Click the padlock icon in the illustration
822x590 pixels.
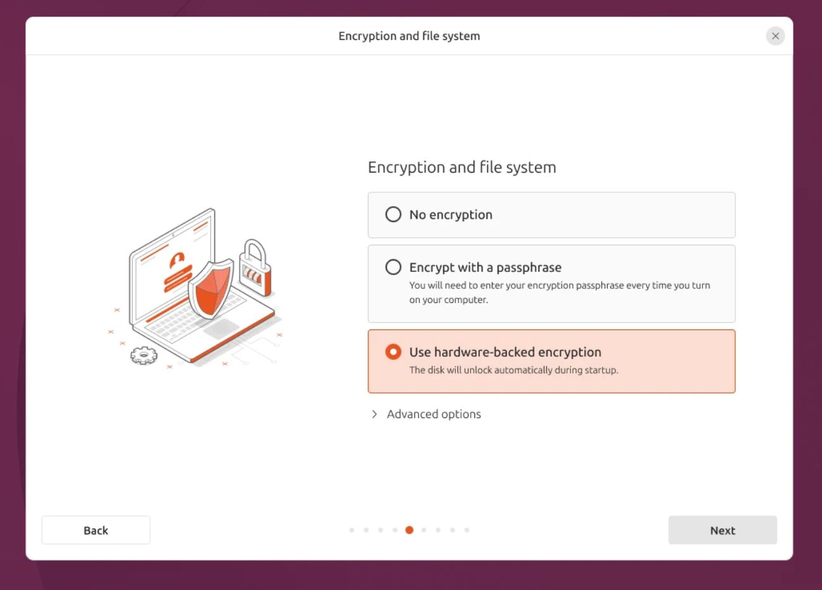coord(254,269)
